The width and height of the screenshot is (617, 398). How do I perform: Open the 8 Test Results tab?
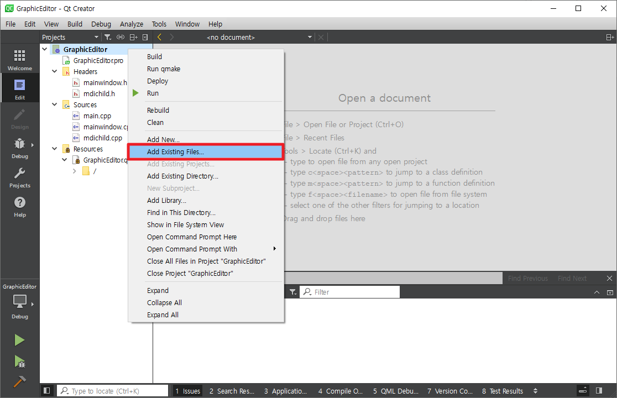tap(503, 390)
